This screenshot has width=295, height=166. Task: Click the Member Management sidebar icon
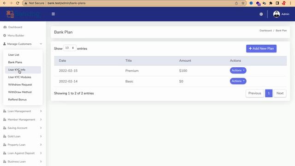[5, 119]
